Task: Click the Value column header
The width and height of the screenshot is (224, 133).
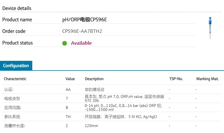Action: click(70, 79)
